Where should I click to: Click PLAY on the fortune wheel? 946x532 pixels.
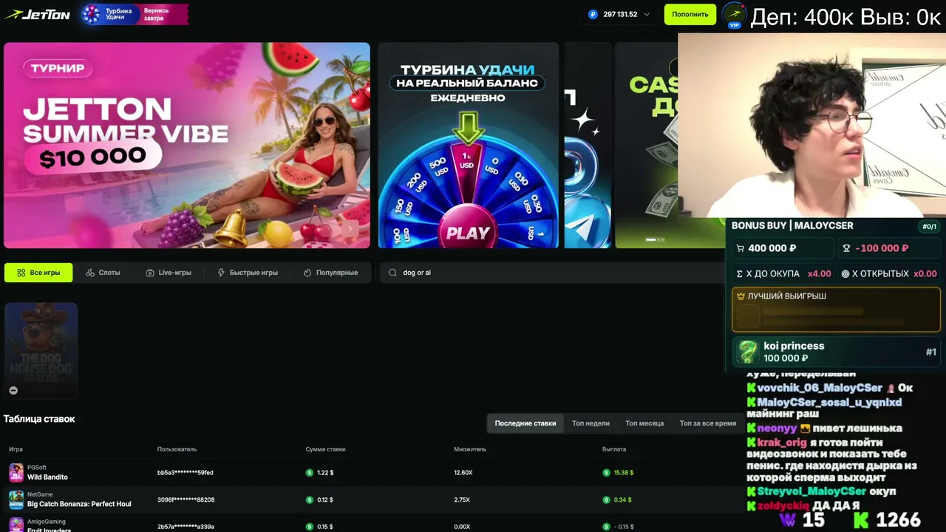pos(468,233)
